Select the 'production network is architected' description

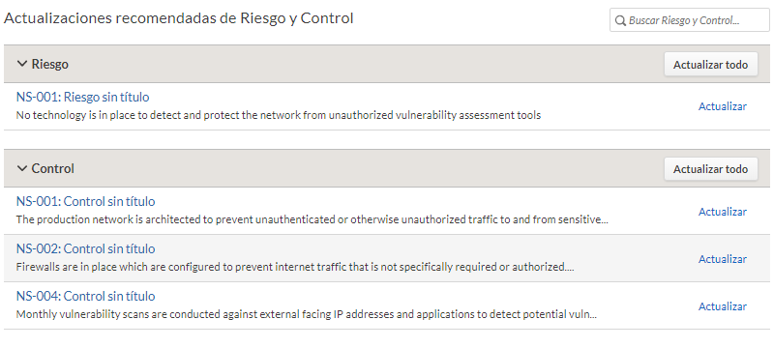(312, 219)
